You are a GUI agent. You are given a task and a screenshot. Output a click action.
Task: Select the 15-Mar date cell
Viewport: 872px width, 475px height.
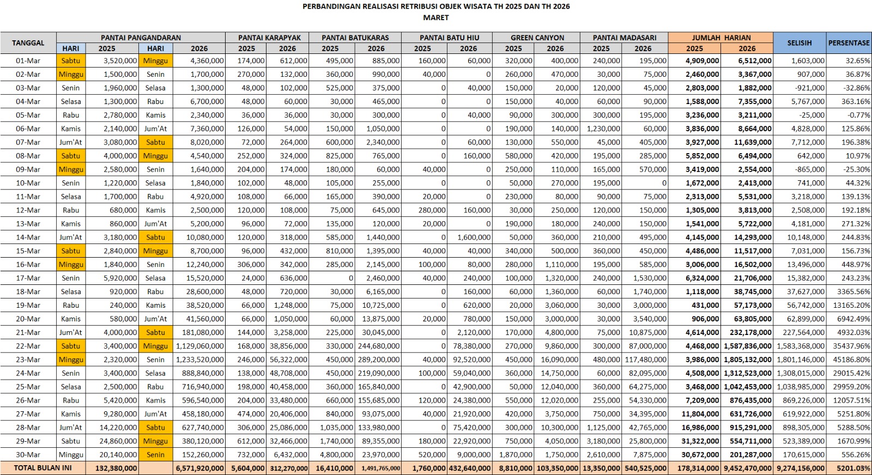[x=28, y=251]
